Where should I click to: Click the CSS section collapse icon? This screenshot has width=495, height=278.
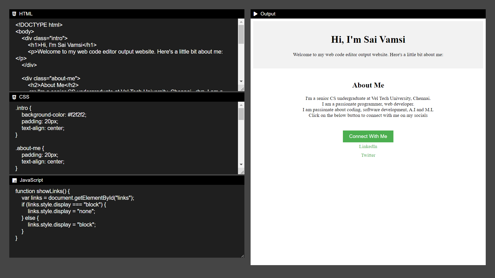point(15,97)
